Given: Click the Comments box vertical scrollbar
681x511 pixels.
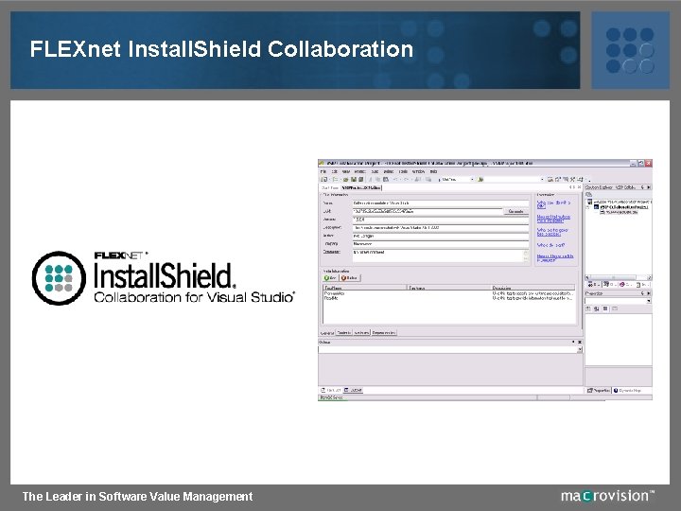Looking at the screenshot, I should click(526, 256).
